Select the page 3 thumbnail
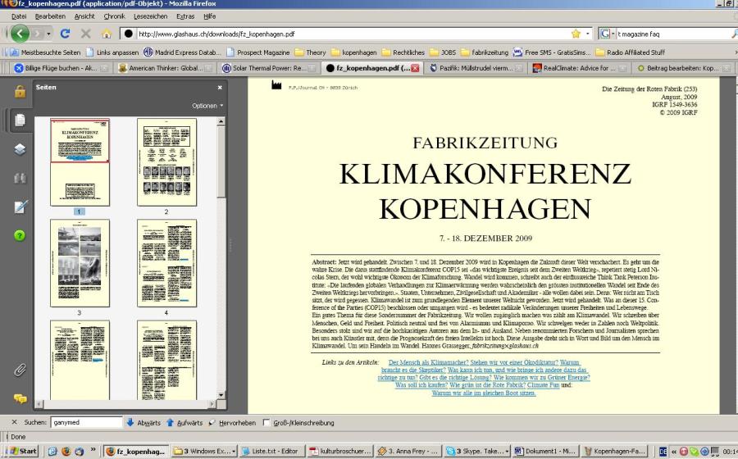The height and width of the screenshot is (459, 738). click(x=80, y=263)
